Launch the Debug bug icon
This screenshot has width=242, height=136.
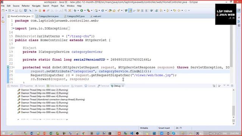75,11
